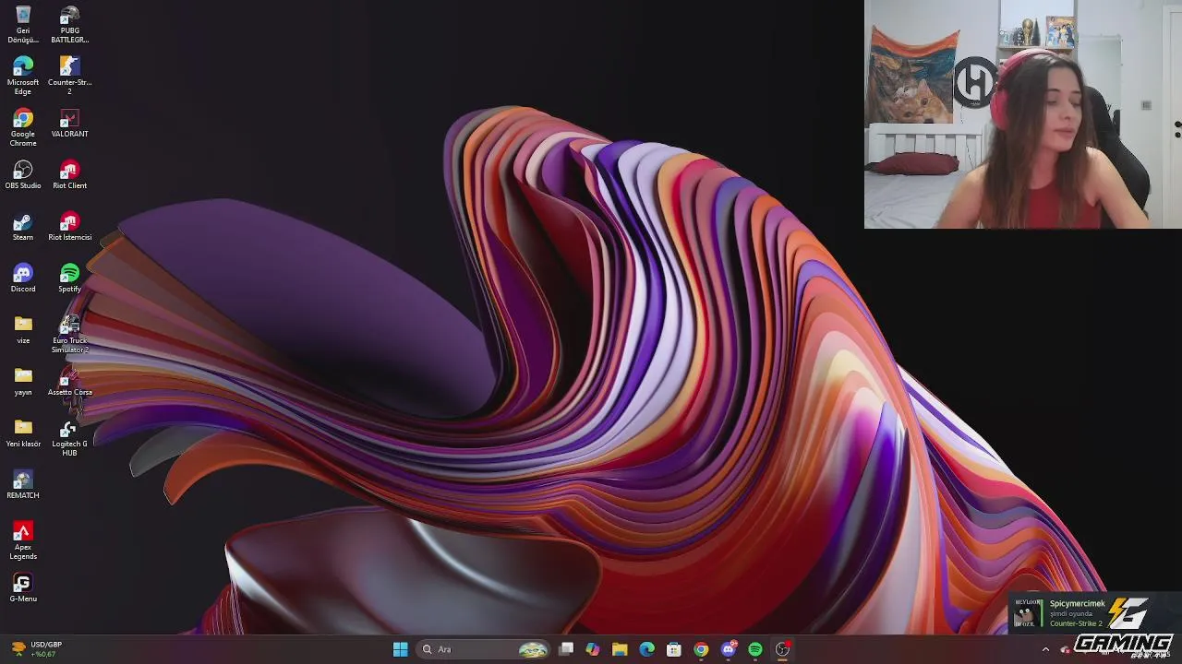Select the Riot İstemcisi desktop shortcut
Viewport: 1182px width, 664px height.
[69, 227]
